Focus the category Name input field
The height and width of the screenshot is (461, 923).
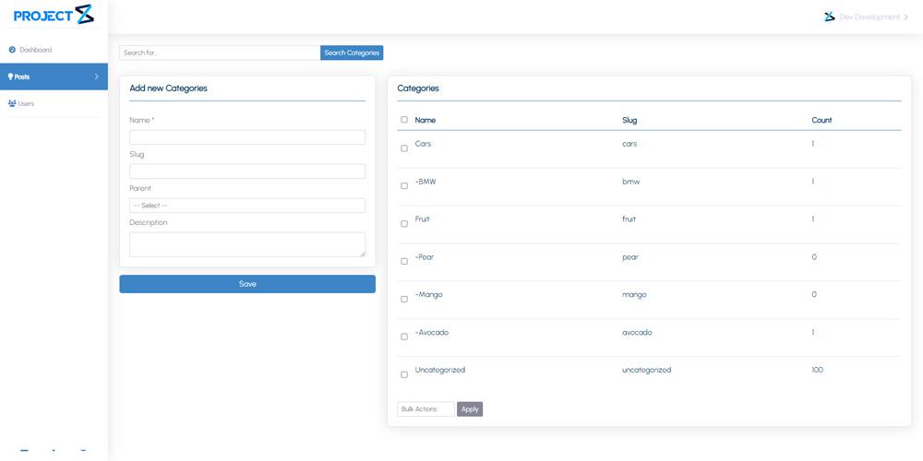(x=247, y=137)
